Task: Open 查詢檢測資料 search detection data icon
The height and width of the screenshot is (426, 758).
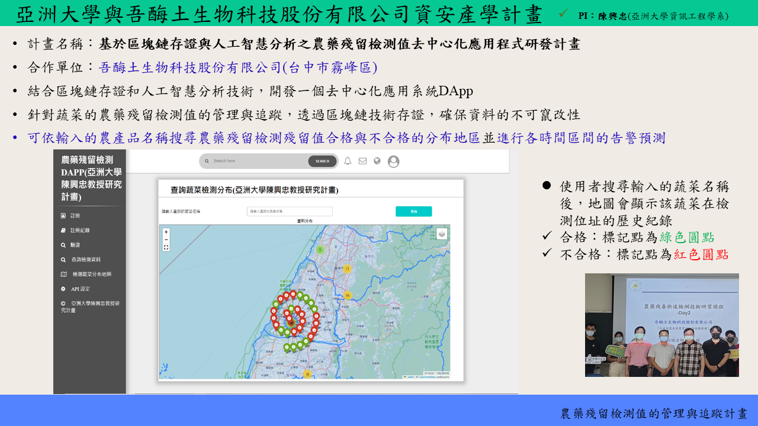Action: point(63,259)
